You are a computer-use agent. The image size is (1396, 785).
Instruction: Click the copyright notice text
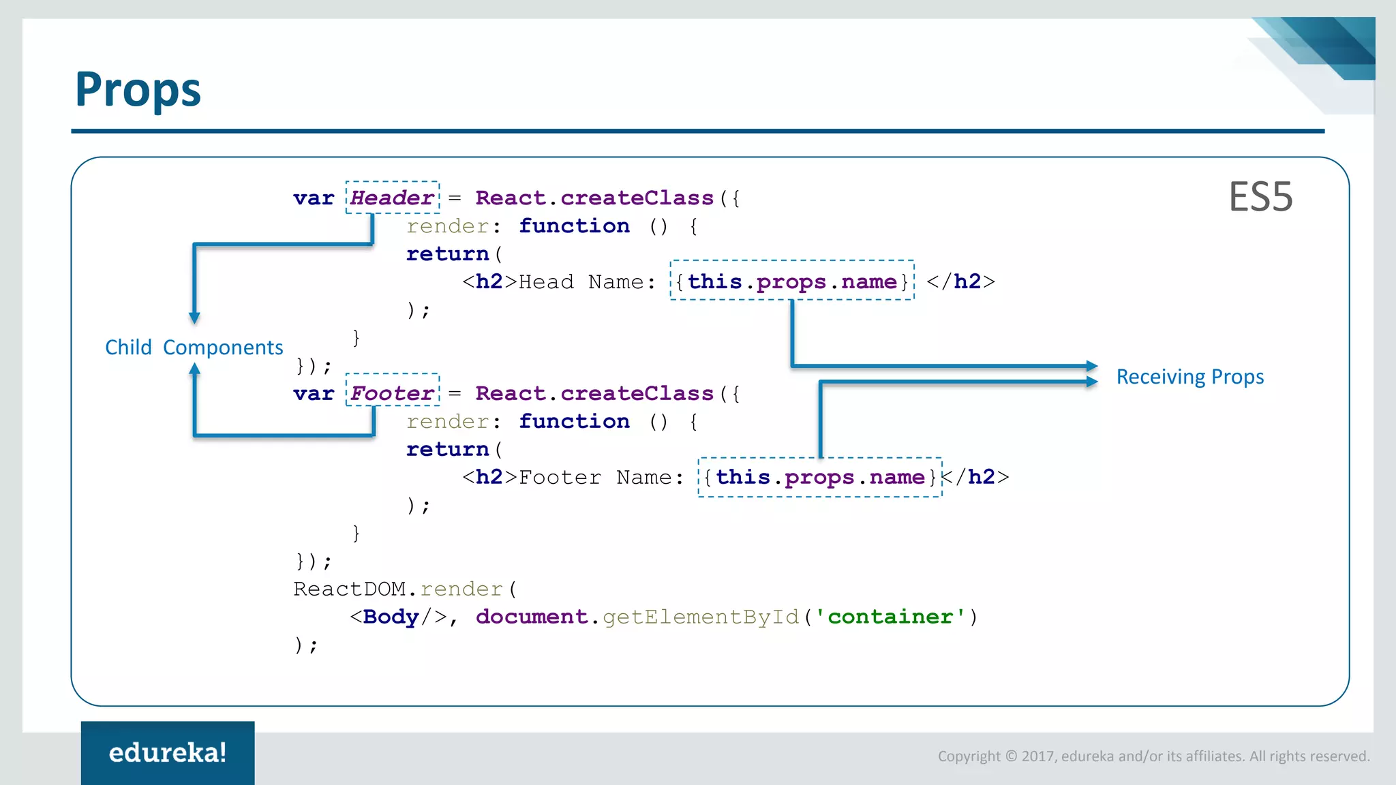click(x=1153, y=756)
